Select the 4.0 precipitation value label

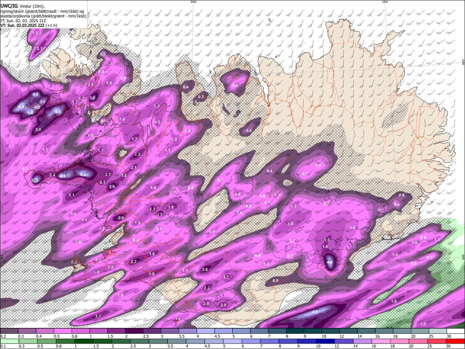click(36, 94)
